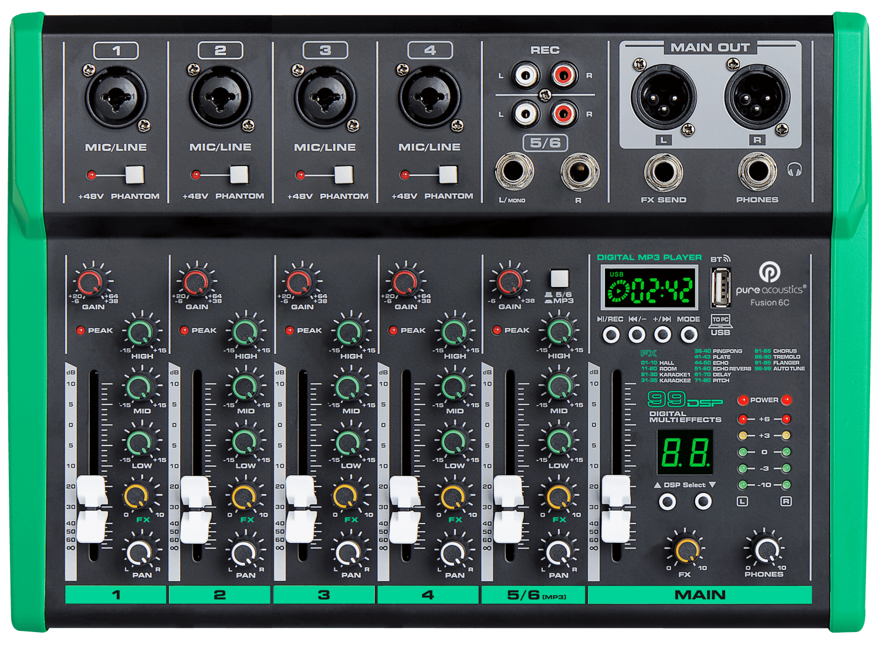Screen dimensions: 880x645
Task: Click the channel 4 fader handle
Action: (405, 509)
